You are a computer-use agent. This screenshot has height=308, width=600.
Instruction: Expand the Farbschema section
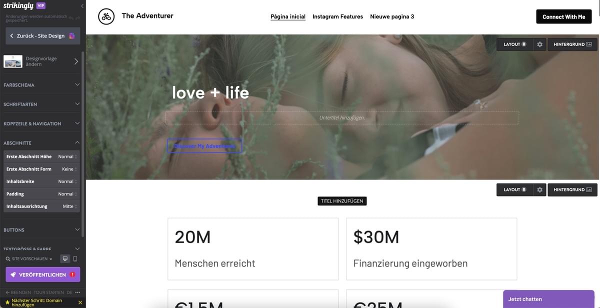41,85
